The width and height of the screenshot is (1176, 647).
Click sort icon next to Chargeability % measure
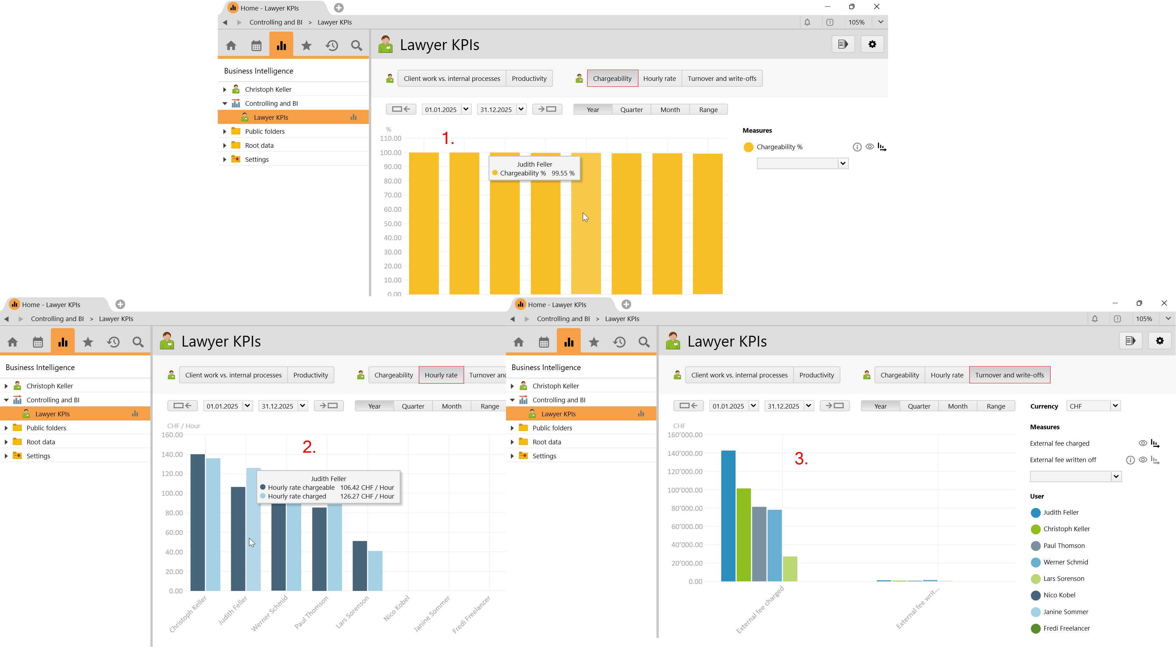tap(881, 147)
